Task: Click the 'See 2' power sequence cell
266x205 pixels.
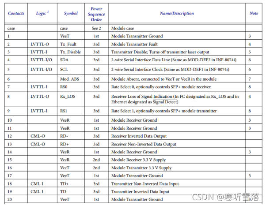Action: [96, 29]
